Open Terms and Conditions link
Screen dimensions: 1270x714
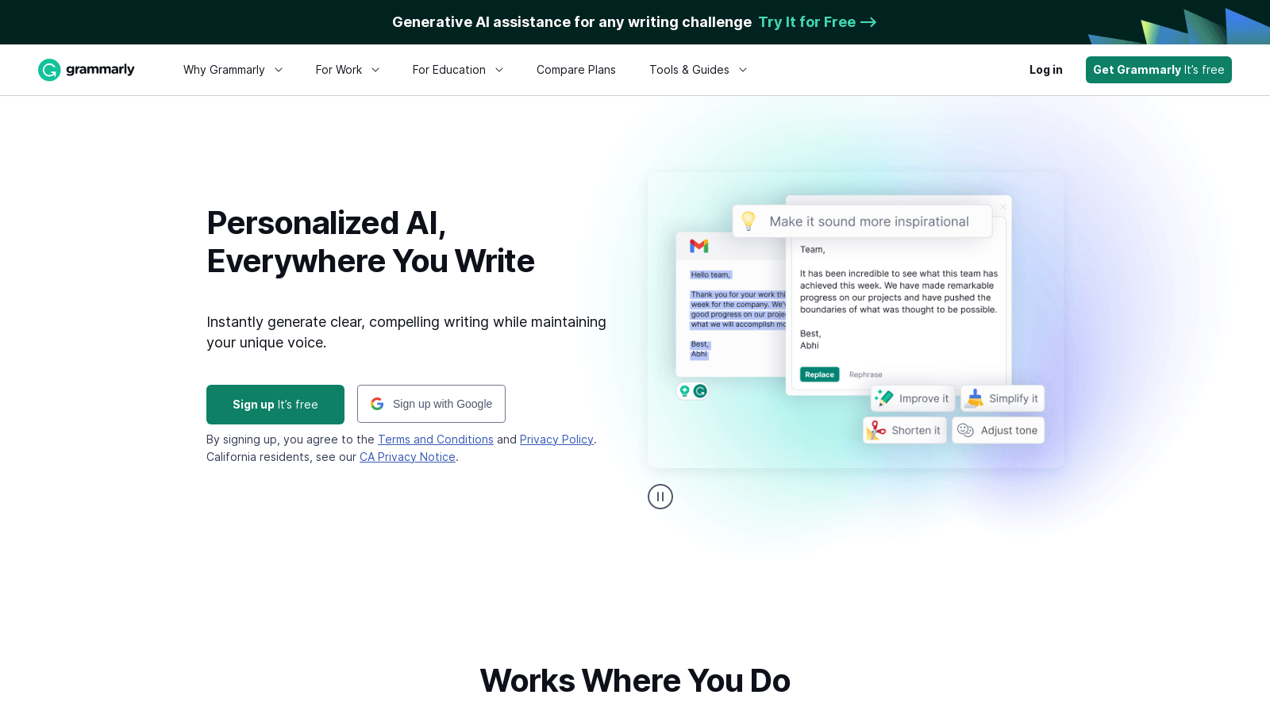[436, 440]
